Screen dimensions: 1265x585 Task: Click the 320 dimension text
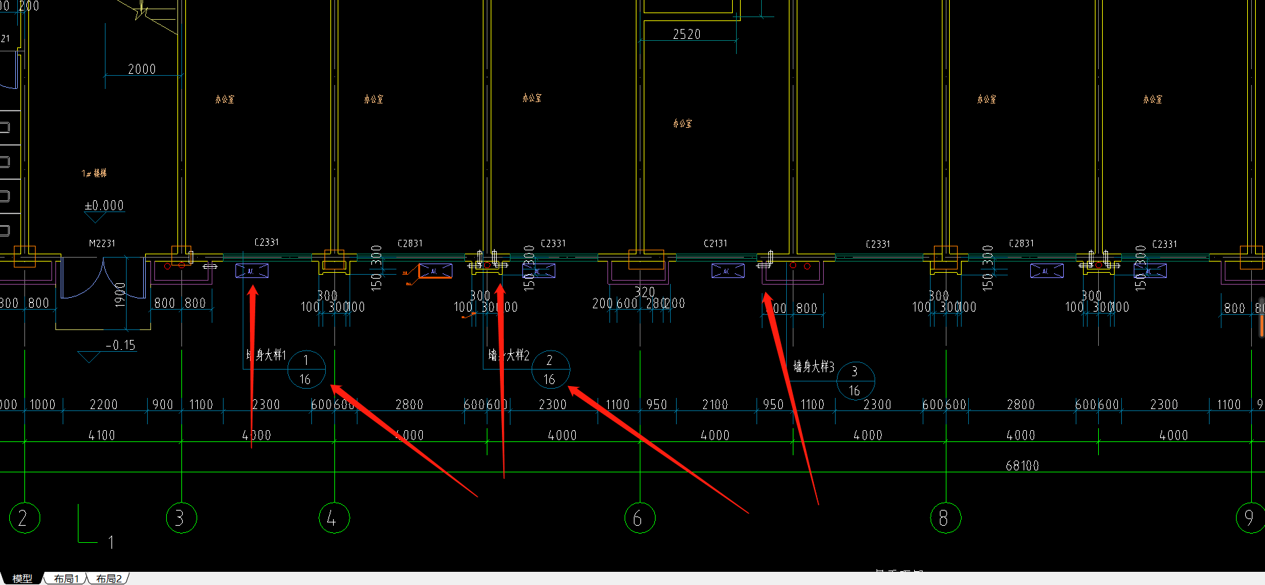644,292
